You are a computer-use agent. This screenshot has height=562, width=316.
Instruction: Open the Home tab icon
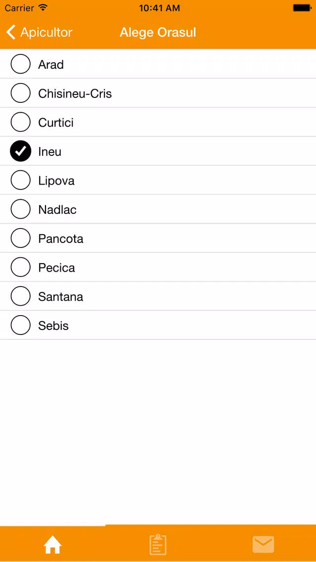pos(52,545)
